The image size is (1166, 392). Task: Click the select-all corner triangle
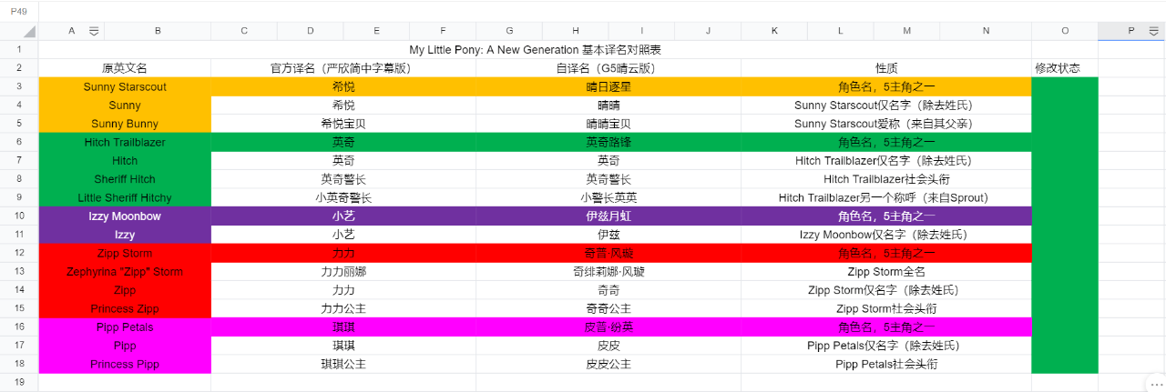[x=29, y=32]
